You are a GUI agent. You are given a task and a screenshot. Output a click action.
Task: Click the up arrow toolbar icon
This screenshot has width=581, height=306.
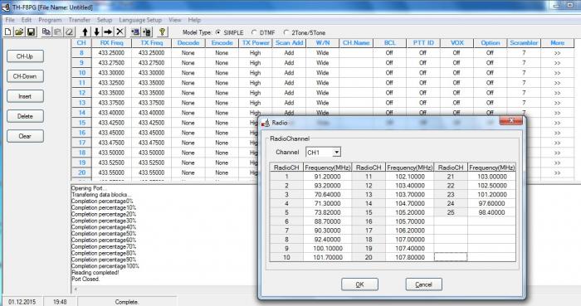click(x=85, y=32)
